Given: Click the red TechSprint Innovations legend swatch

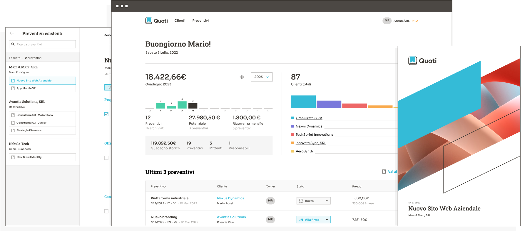Looking at the screenshot, I should pos(292,135).
